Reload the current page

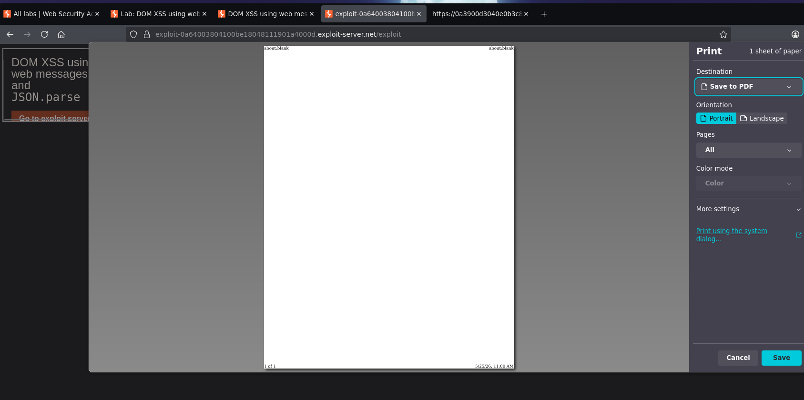[x=44, y=34]
